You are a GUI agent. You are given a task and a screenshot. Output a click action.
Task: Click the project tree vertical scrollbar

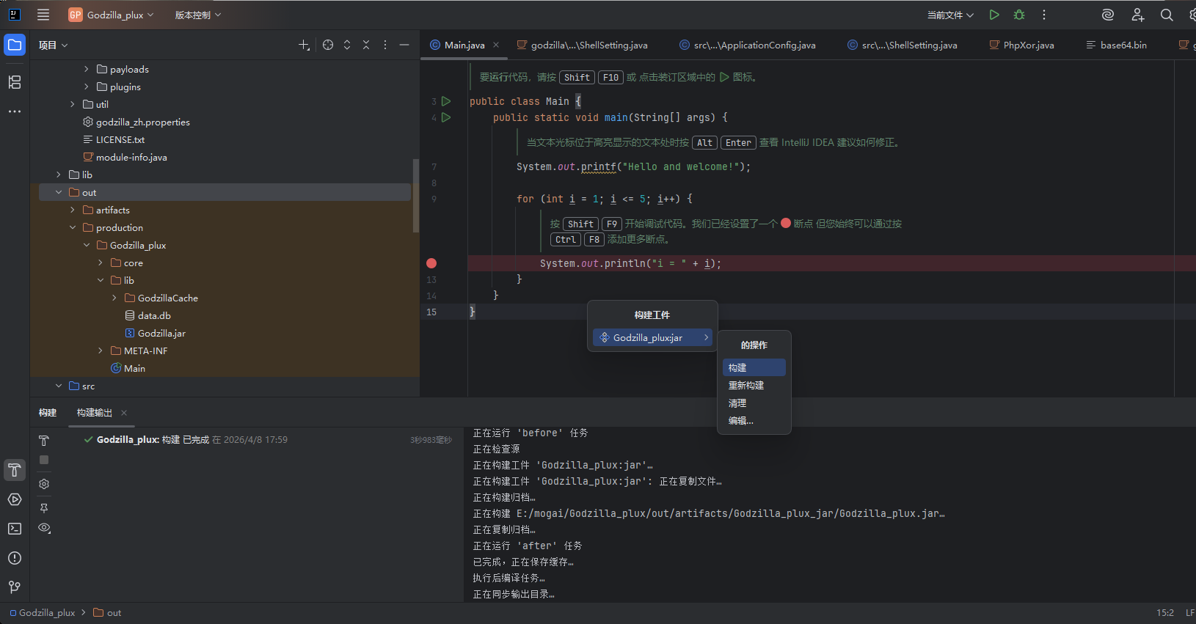(416, 194)
